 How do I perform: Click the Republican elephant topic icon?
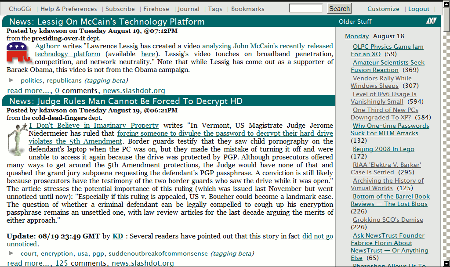19,53
